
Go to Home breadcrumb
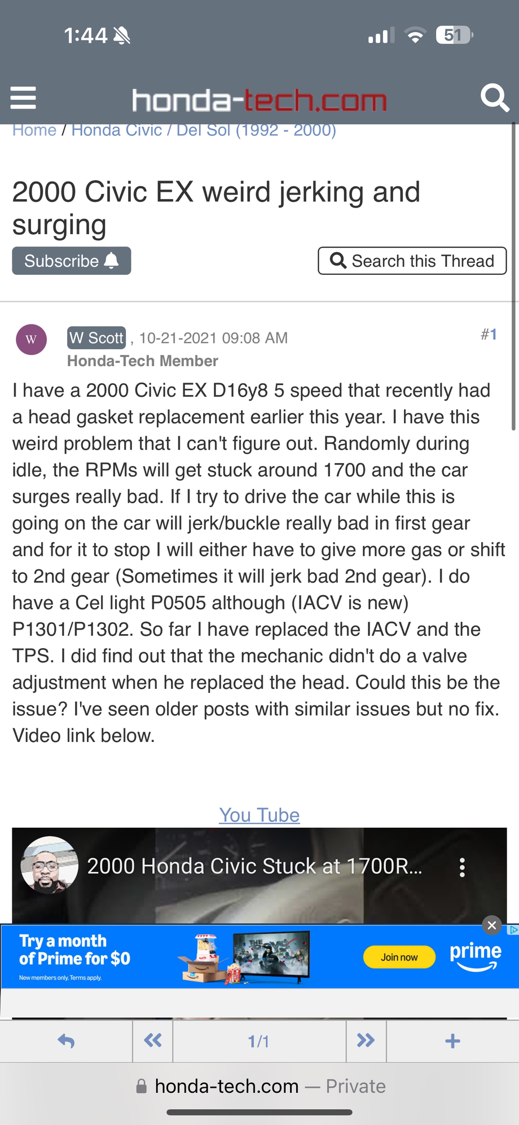point(34,130)
